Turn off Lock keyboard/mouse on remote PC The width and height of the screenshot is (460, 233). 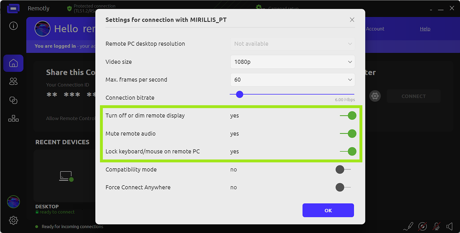(x=348, y=152)
